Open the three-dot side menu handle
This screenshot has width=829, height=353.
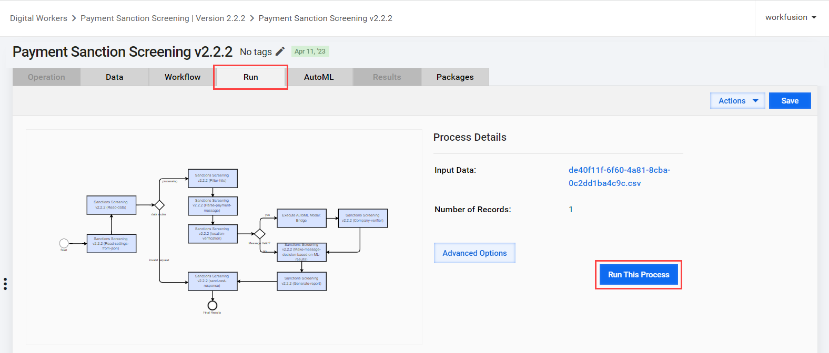[x=5, y=284]
